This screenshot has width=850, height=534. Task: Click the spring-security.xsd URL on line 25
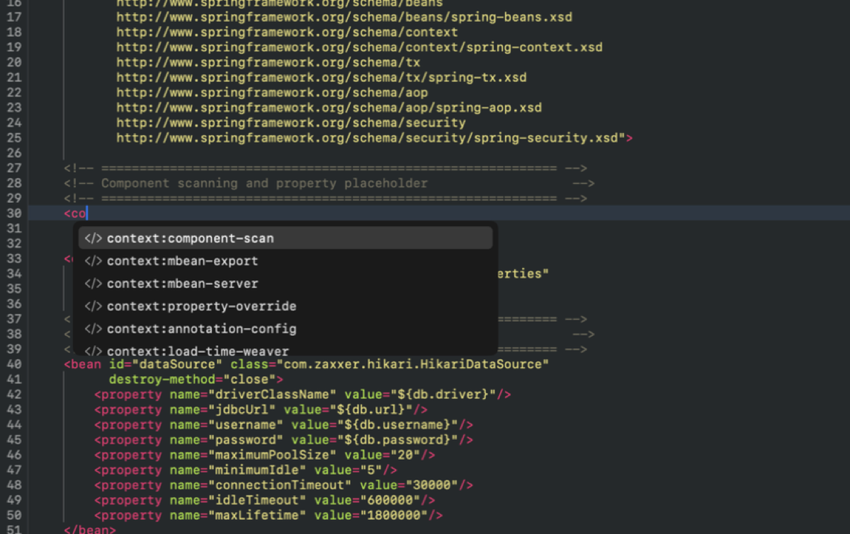[368, 137]
